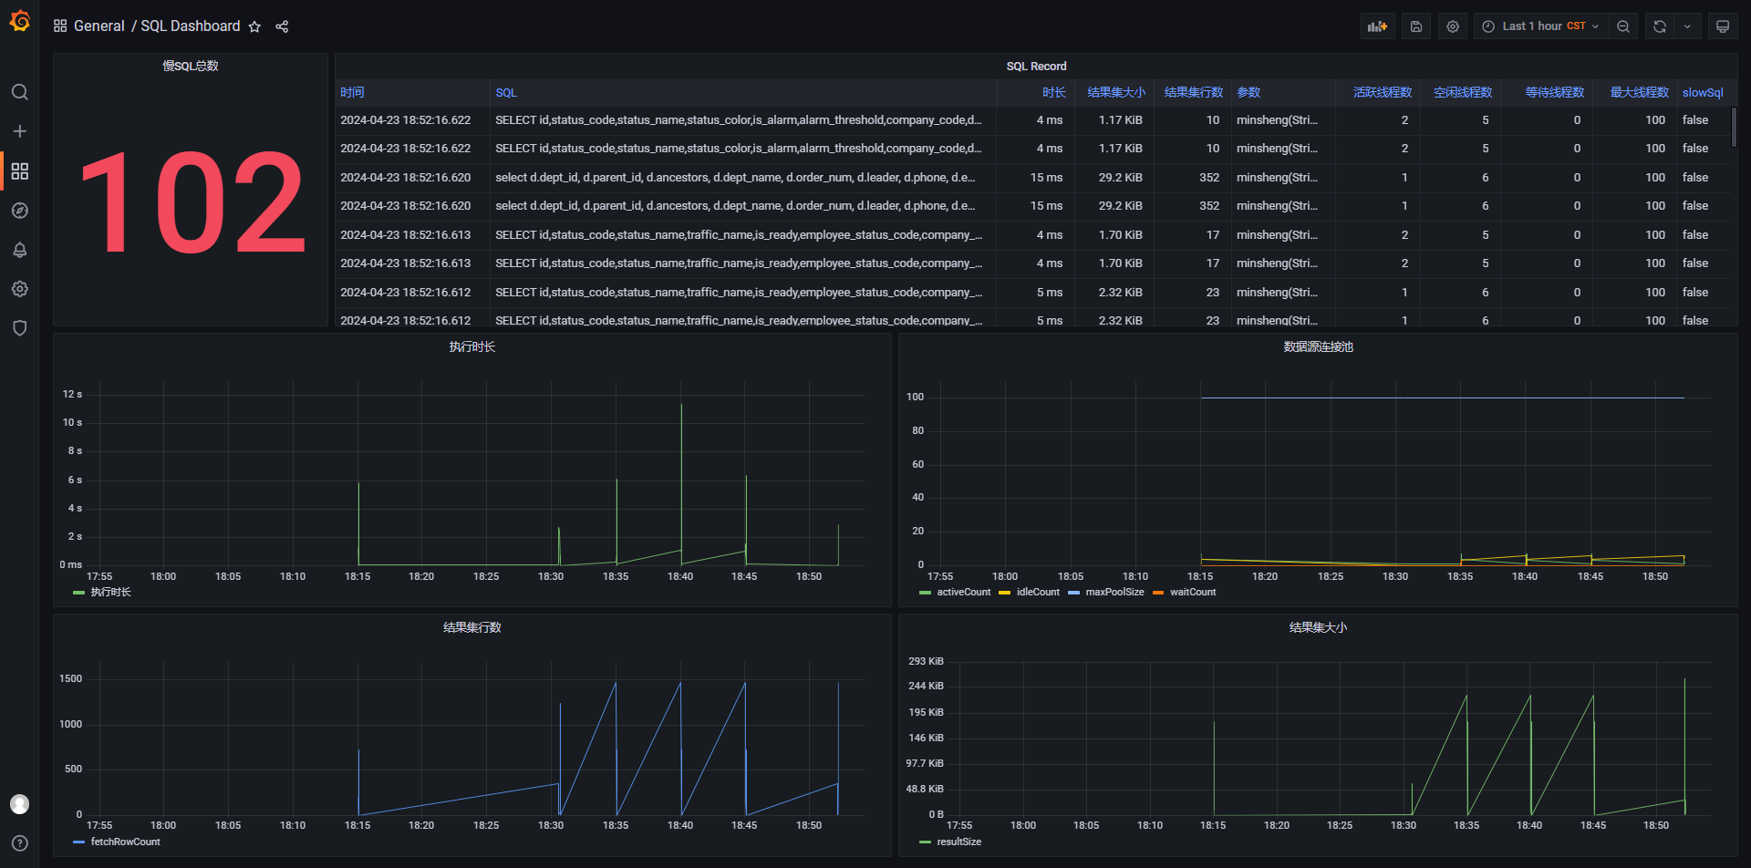Viewport: 1751px width, 868px height.
Task: Toggle the 执行时长 legend series
Action: tap(110, 592)
